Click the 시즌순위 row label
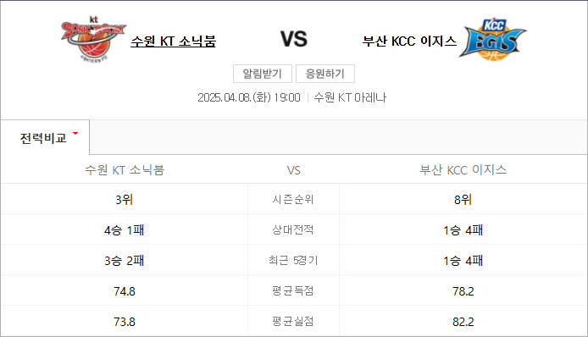This screenshot has height=337, width=588. [293, 200]
